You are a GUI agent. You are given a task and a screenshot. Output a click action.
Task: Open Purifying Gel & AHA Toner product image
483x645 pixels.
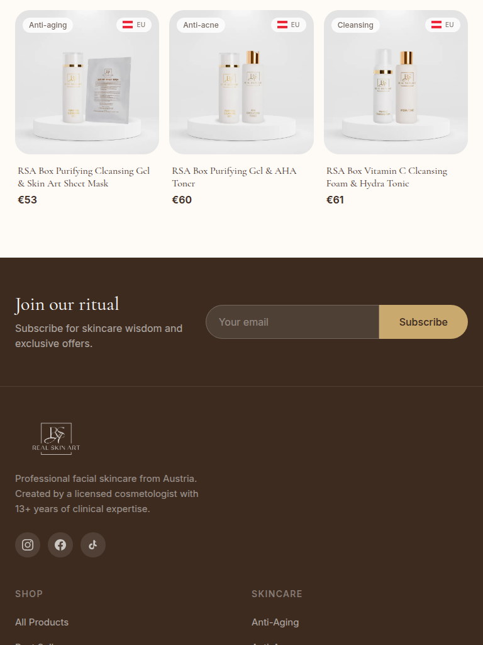pos(241,83)
